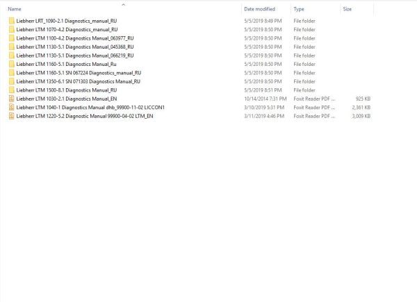Click folder icon for LTM 1160-5.1 SN 067224

11,73
